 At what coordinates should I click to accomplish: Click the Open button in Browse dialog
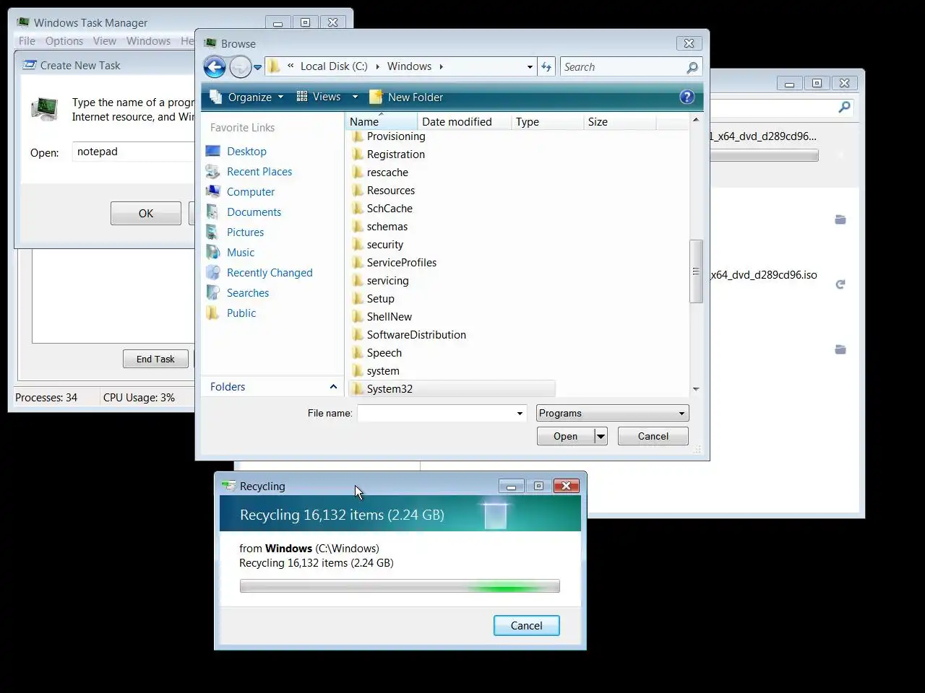565,436
